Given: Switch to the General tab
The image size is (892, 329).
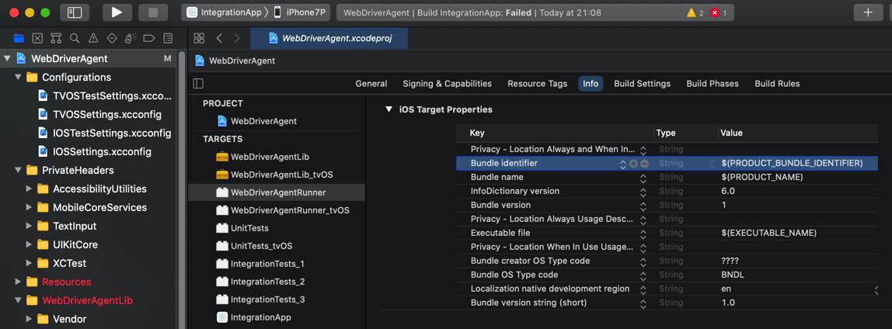Looking at the screenshot, I should pyautogui.click(x=371, y=84).
